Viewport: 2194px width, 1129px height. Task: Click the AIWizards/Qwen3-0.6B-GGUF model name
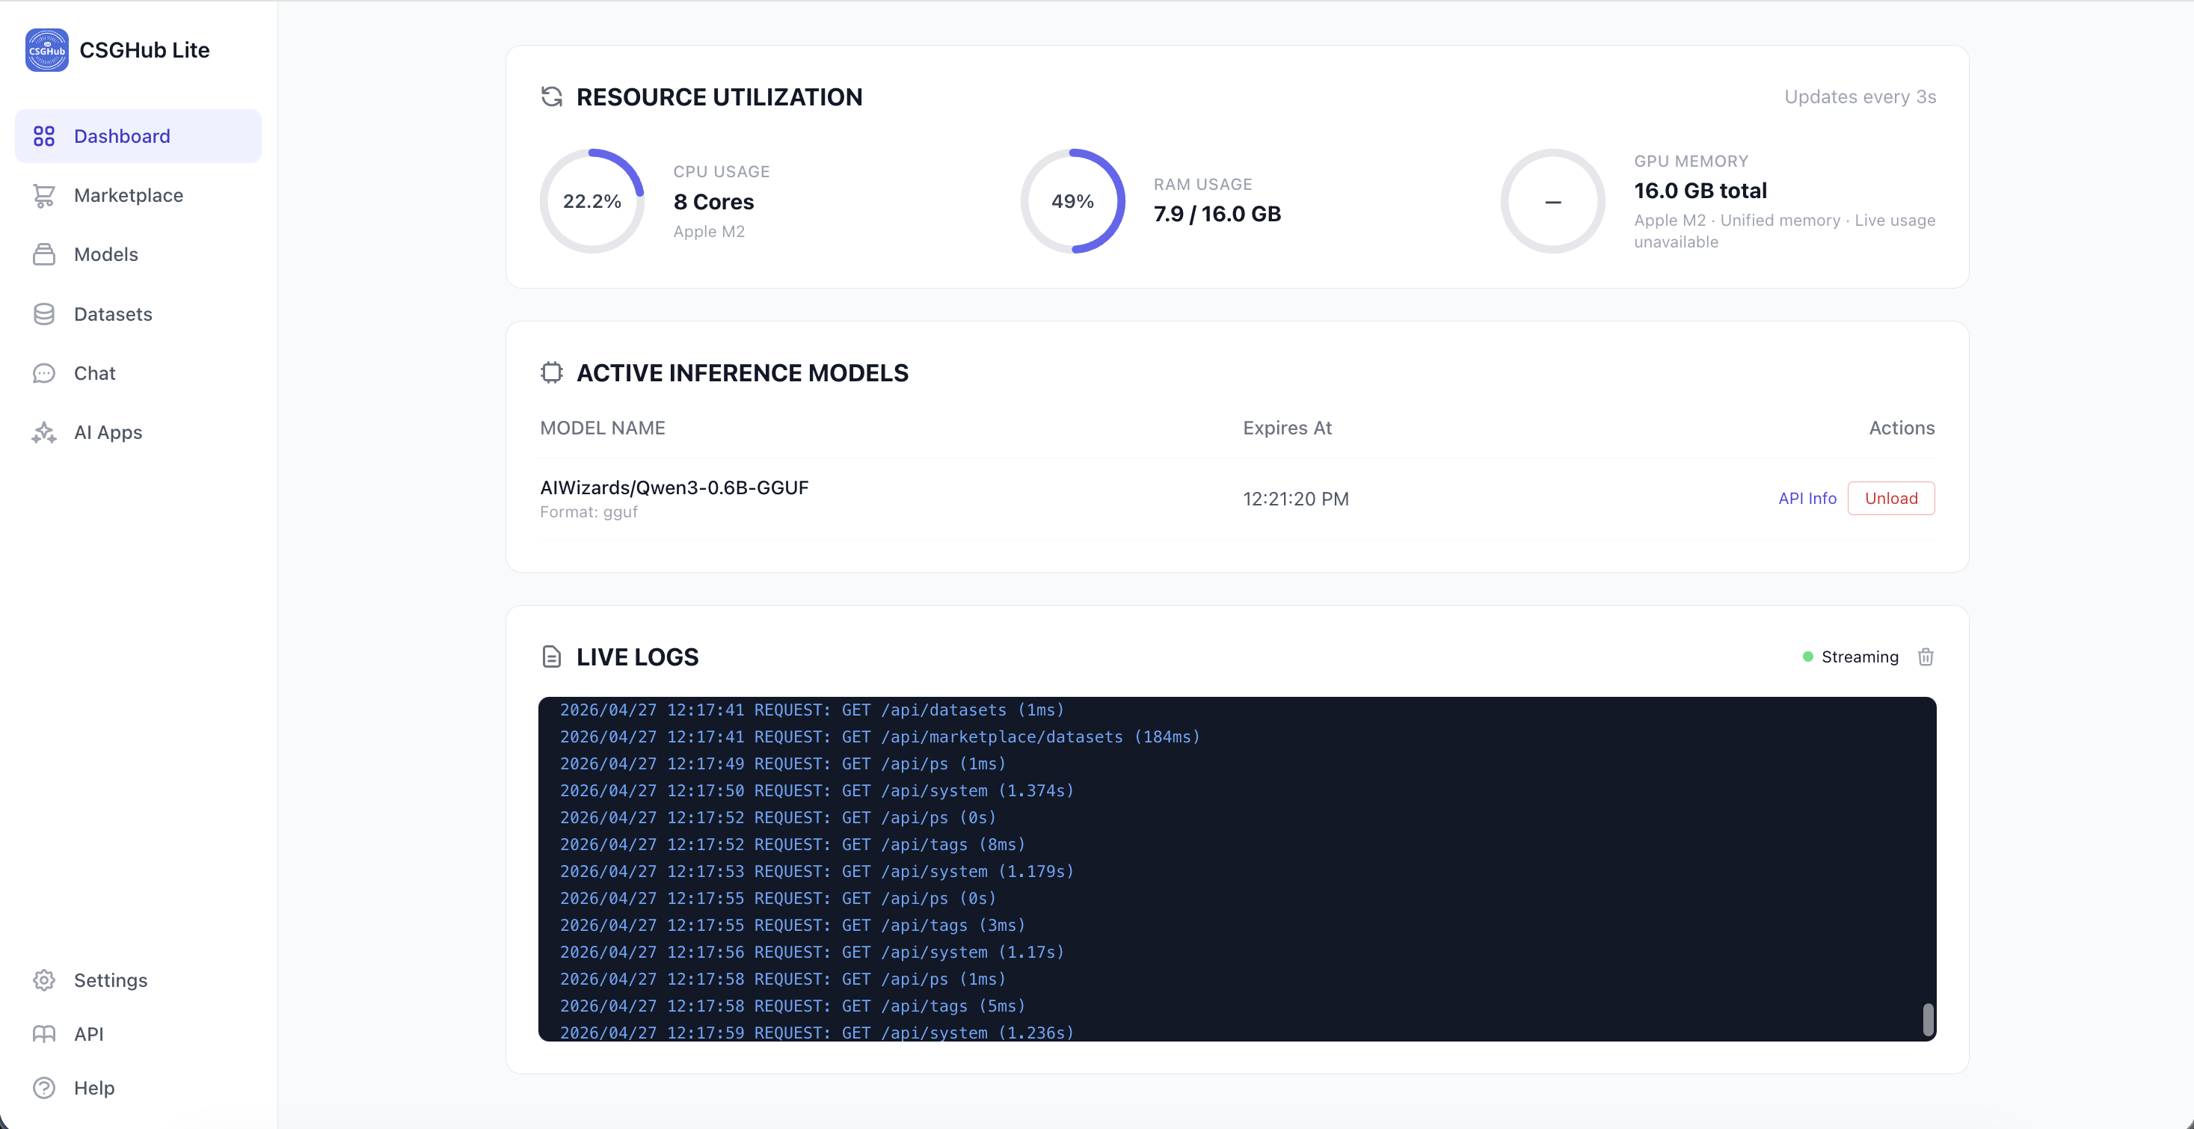coord(675,488)
